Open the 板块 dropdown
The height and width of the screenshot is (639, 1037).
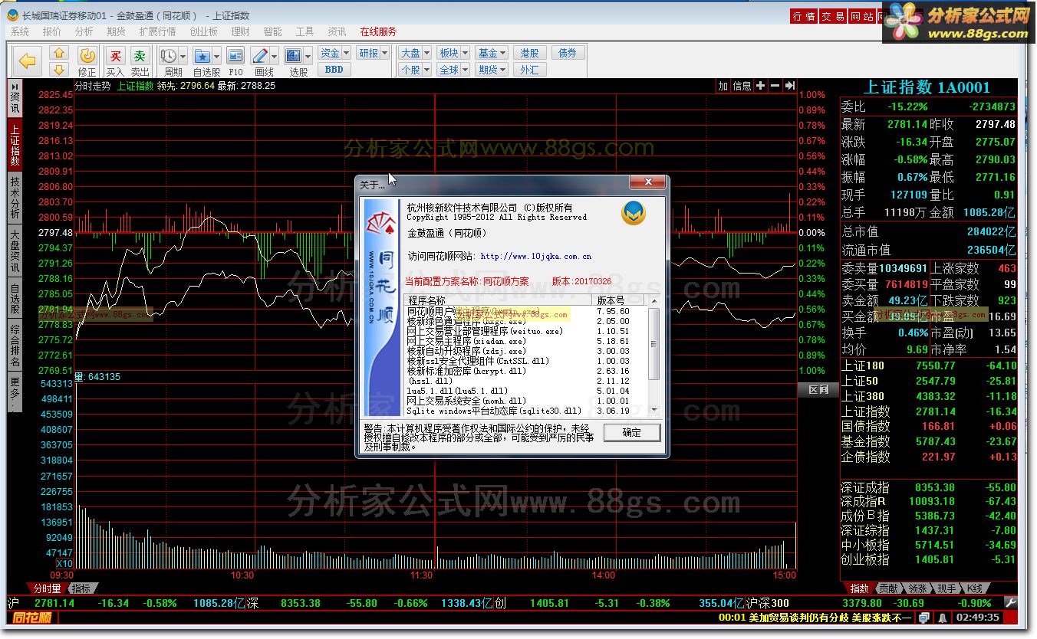[x=453, y=53]
